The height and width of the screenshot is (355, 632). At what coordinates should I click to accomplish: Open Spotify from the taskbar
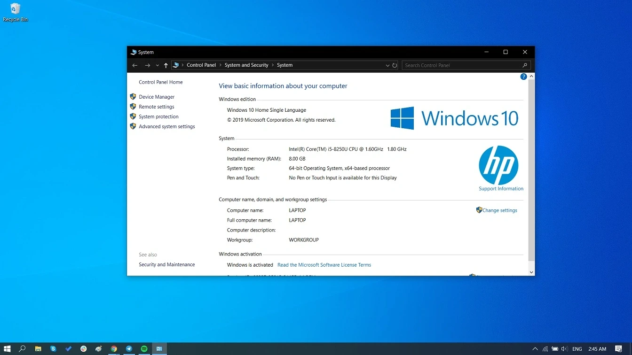pos(144,349)
